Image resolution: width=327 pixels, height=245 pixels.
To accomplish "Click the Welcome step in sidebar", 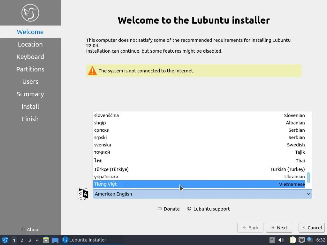I will 30,32.
